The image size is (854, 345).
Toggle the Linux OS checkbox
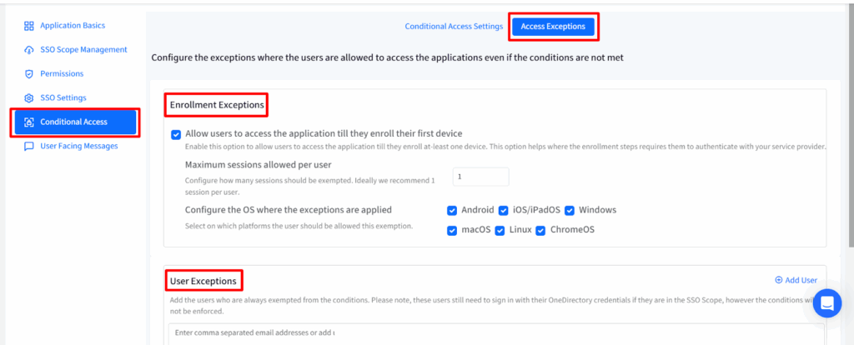pyautogui.click(x=503, y=230)
